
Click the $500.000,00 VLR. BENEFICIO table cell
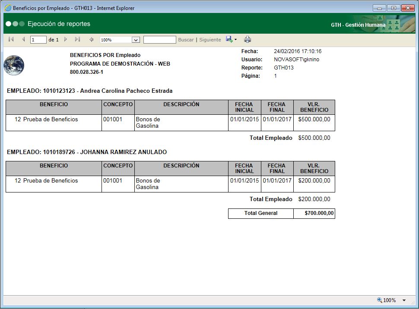pos(314,123)
